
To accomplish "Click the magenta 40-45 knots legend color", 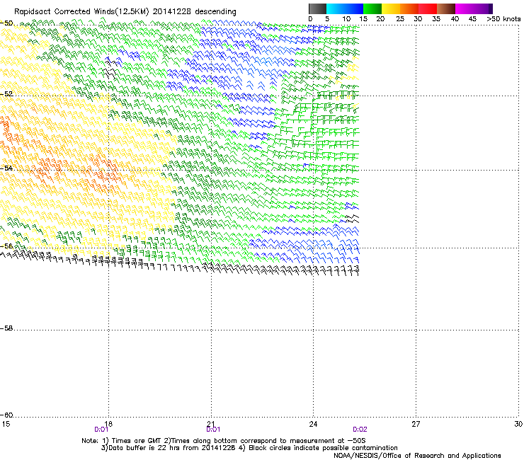I will pos(465,8).
